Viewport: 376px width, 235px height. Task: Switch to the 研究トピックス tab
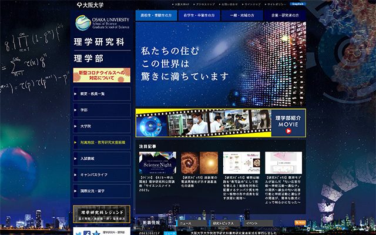(225, 223)
